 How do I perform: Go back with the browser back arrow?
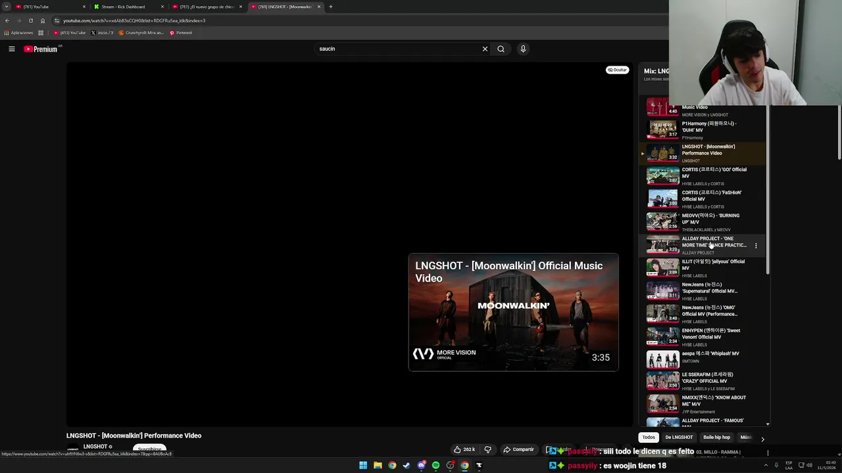(x=7, y=20)
